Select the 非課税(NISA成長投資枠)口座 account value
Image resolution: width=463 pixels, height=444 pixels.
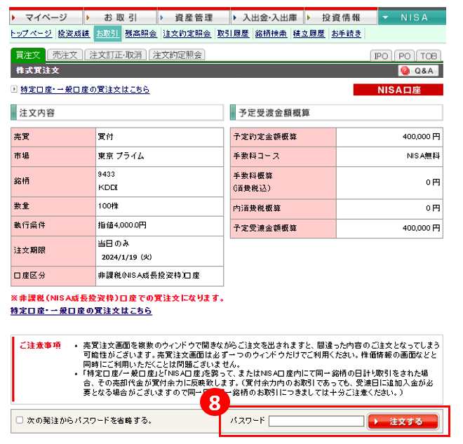(x=149, y=276)
